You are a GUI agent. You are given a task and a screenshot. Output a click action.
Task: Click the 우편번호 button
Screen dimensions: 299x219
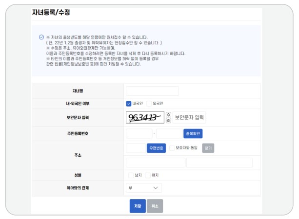156,148
